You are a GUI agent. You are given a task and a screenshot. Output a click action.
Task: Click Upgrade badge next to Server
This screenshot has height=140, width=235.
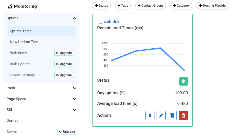point(67,132)
